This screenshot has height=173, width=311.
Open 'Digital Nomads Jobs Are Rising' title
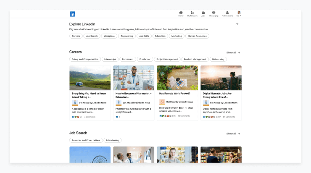[217, 95]
